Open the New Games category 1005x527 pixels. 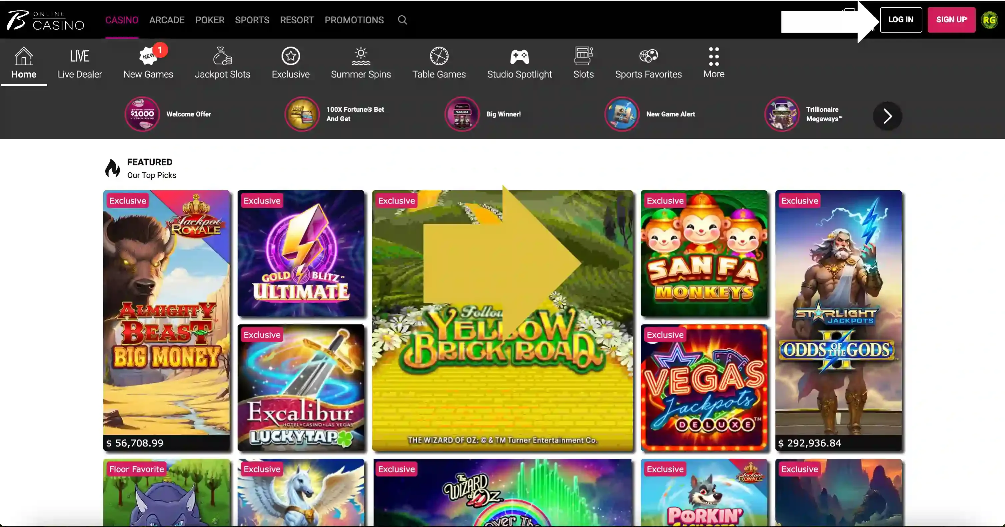pos(148,63)
